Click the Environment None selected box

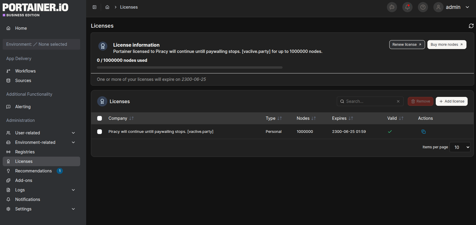41,44
